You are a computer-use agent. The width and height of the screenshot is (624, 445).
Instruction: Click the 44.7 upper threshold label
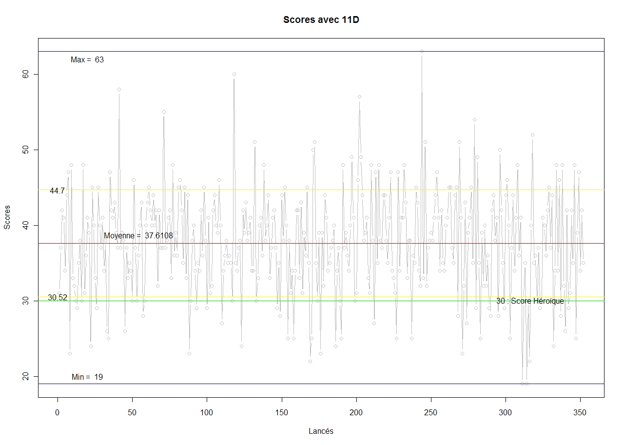click(x=57, y=191)
